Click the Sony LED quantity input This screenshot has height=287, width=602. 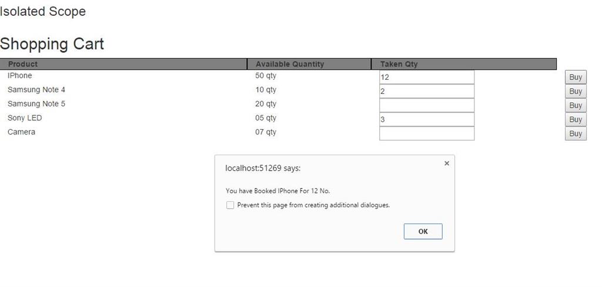click(426, 120)
